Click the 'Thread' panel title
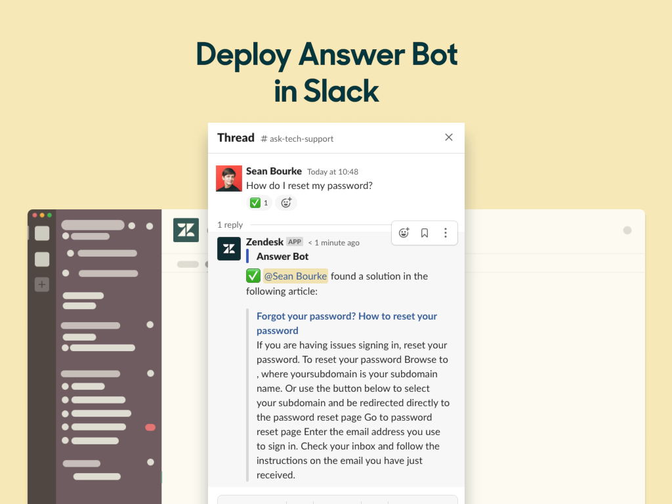This screenshot has width=672, height=504. [236, 138]
